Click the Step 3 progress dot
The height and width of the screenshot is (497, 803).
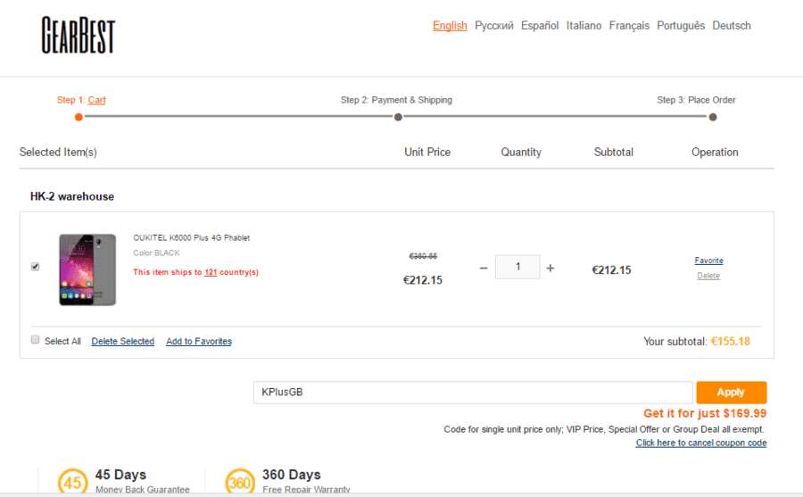point(712,117)
